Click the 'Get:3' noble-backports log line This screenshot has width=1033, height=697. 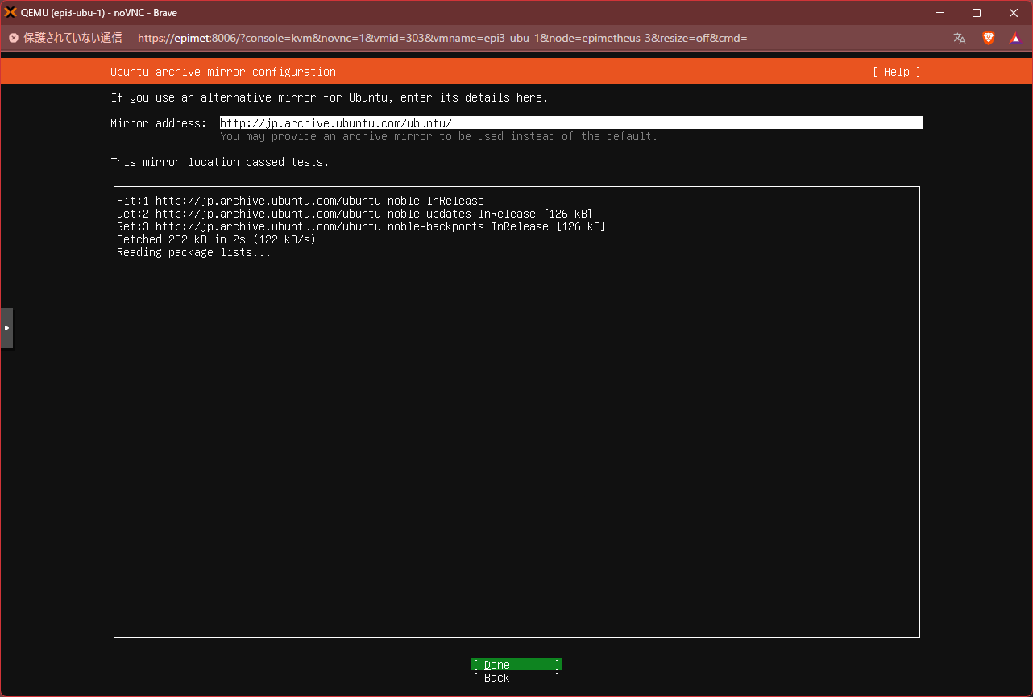pyautogui.click(x=361, y=226)
